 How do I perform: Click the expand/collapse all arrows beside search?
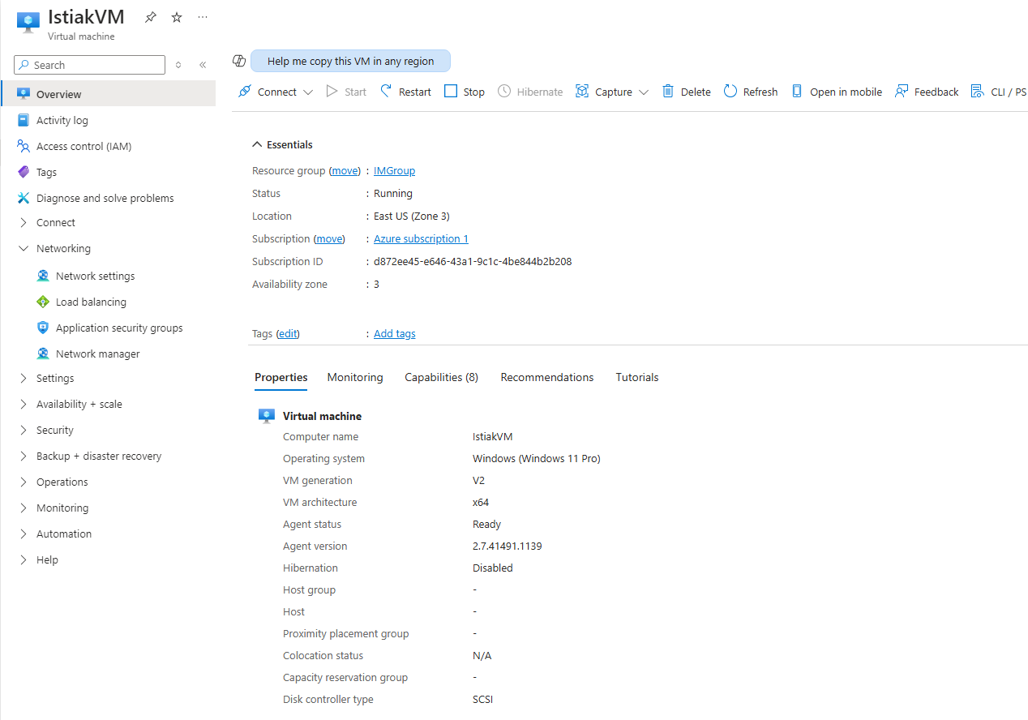pyautogui.click(x=178, y=65)
